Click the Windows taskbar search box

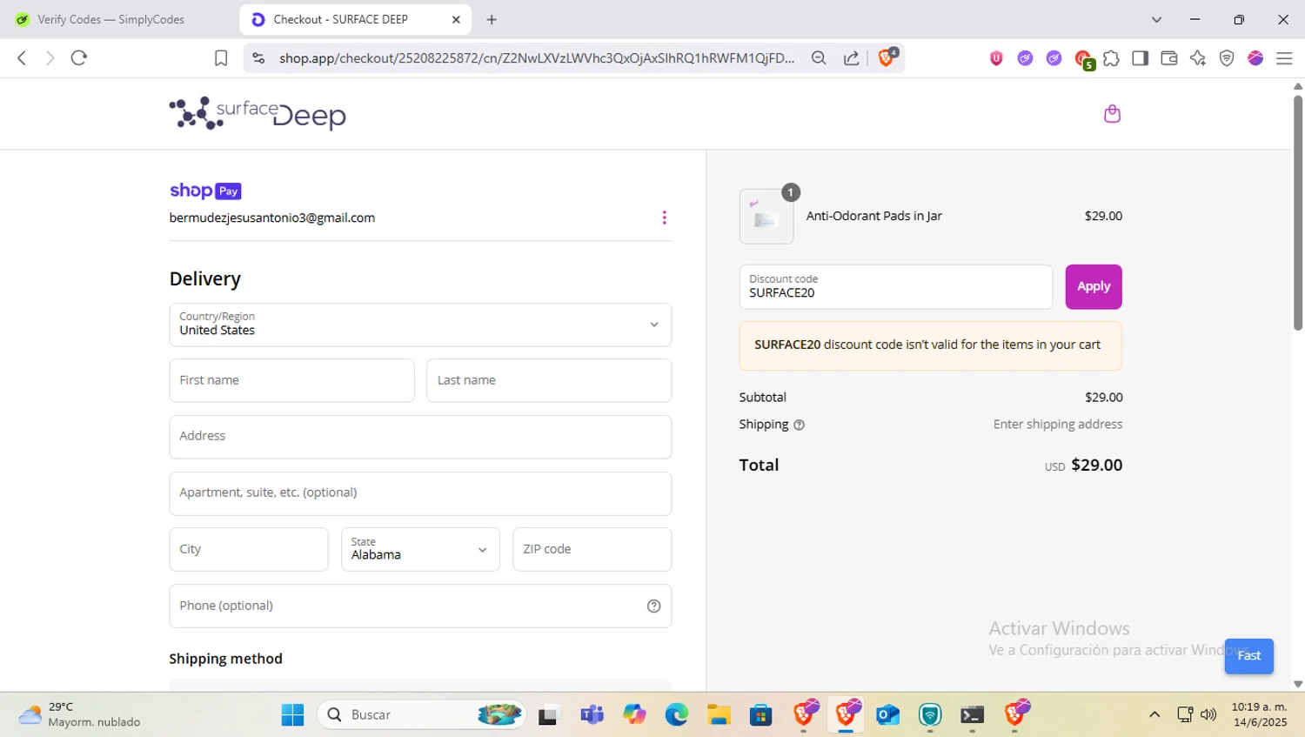[422, 715]
